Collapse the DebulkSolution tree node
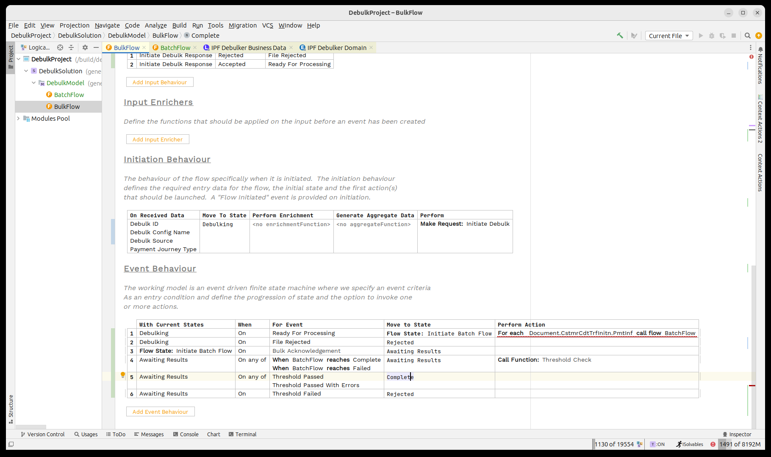 (x=26, y=71)
